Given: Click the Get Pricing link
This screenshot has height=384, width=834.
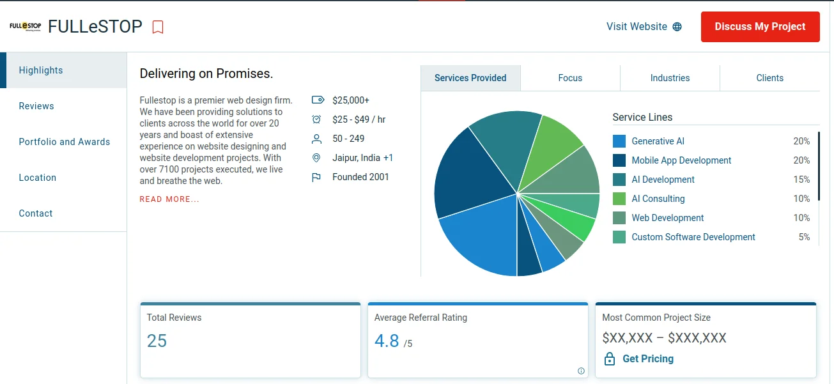Looking at the screenshot, I should [648, 358].
